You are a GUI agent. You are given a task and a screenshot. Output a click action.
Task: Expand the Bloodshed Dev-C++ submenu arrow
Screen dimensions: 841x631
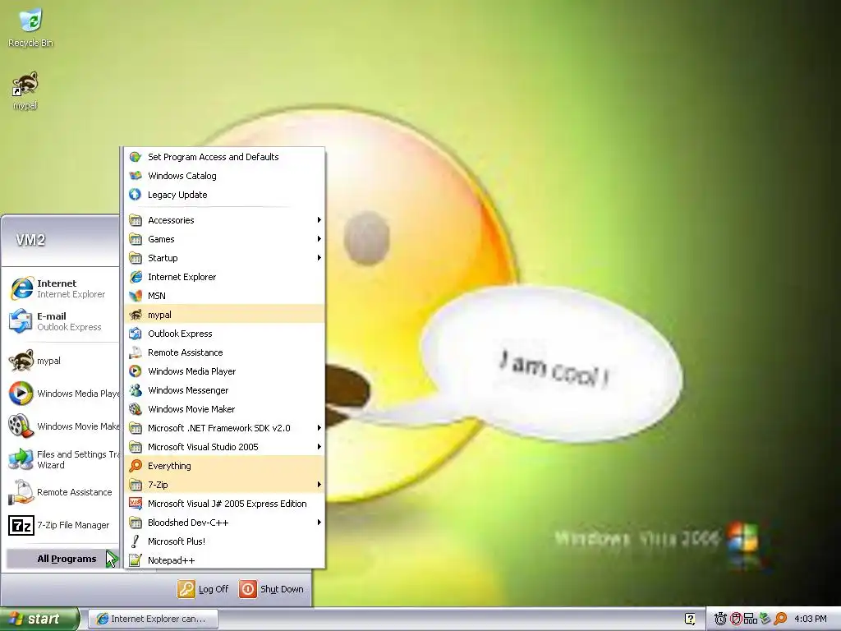[x=319, y=522]
